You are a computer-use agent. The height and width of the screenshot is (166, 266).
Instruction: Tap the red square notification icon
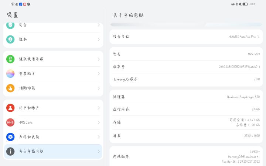point(25,4)
